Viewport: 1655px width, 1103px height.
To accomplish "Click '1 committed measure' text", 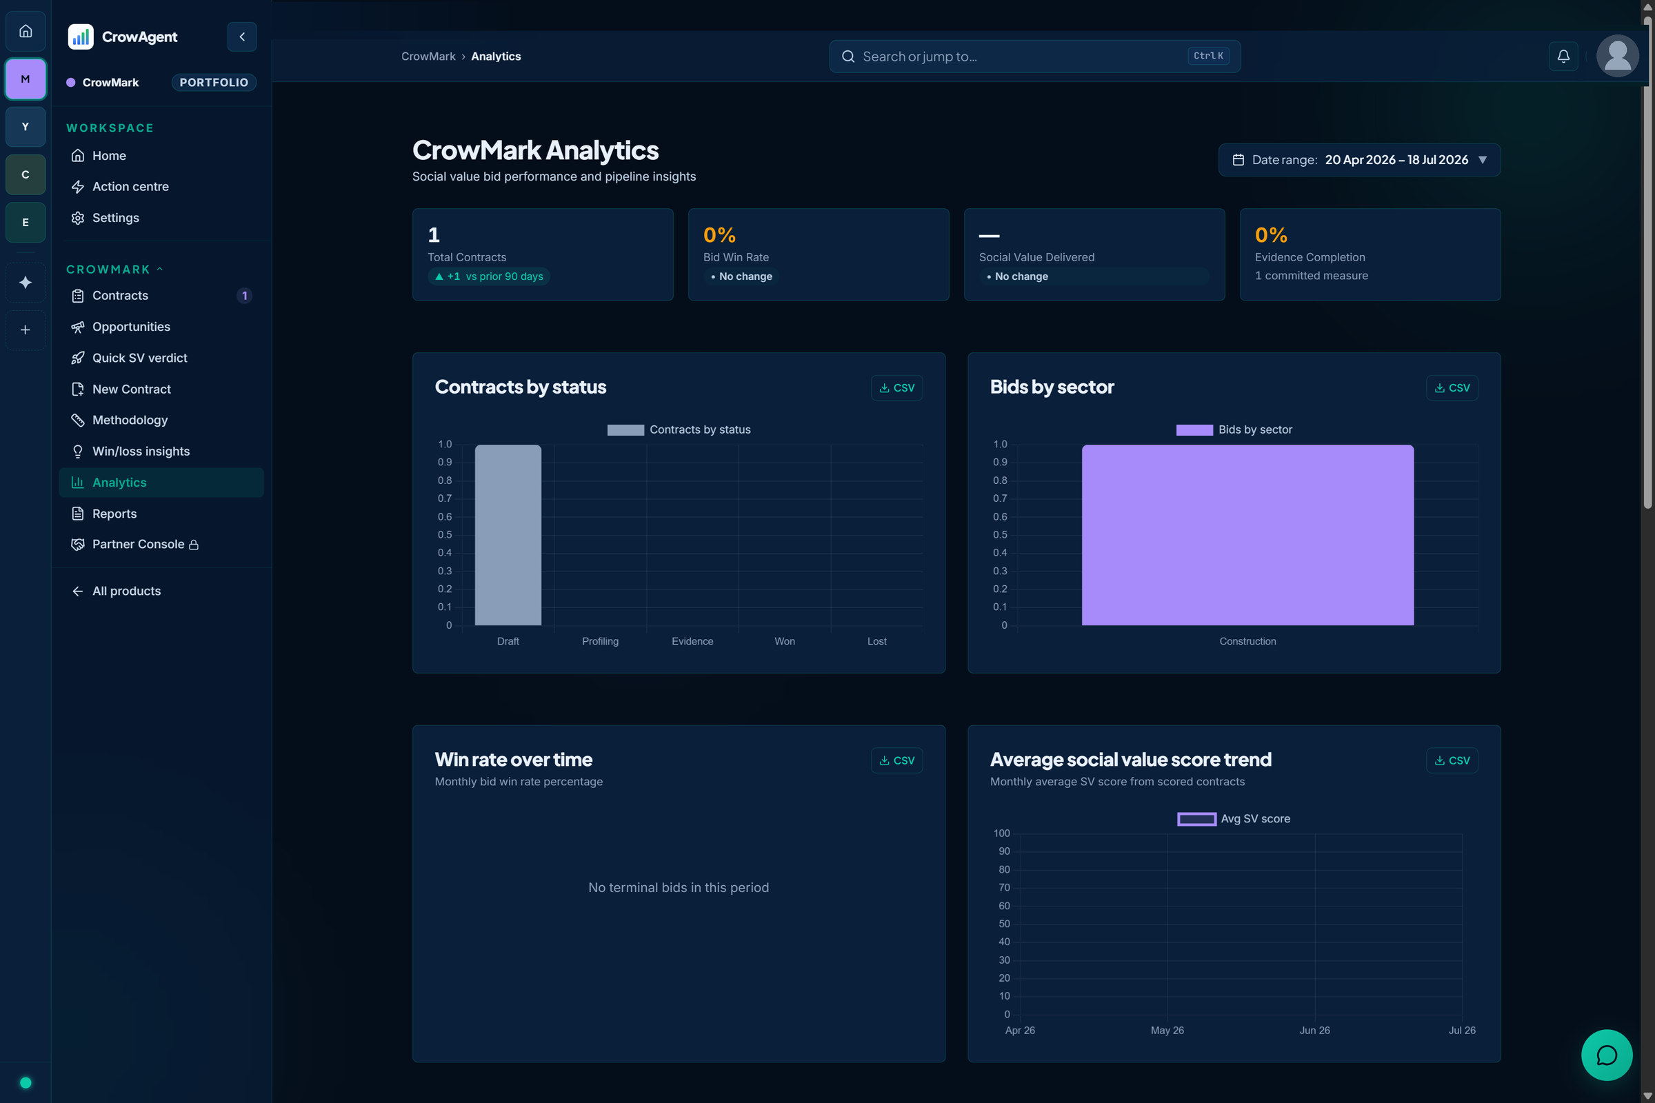I will pyautogui.click(x=1311, y=276).
